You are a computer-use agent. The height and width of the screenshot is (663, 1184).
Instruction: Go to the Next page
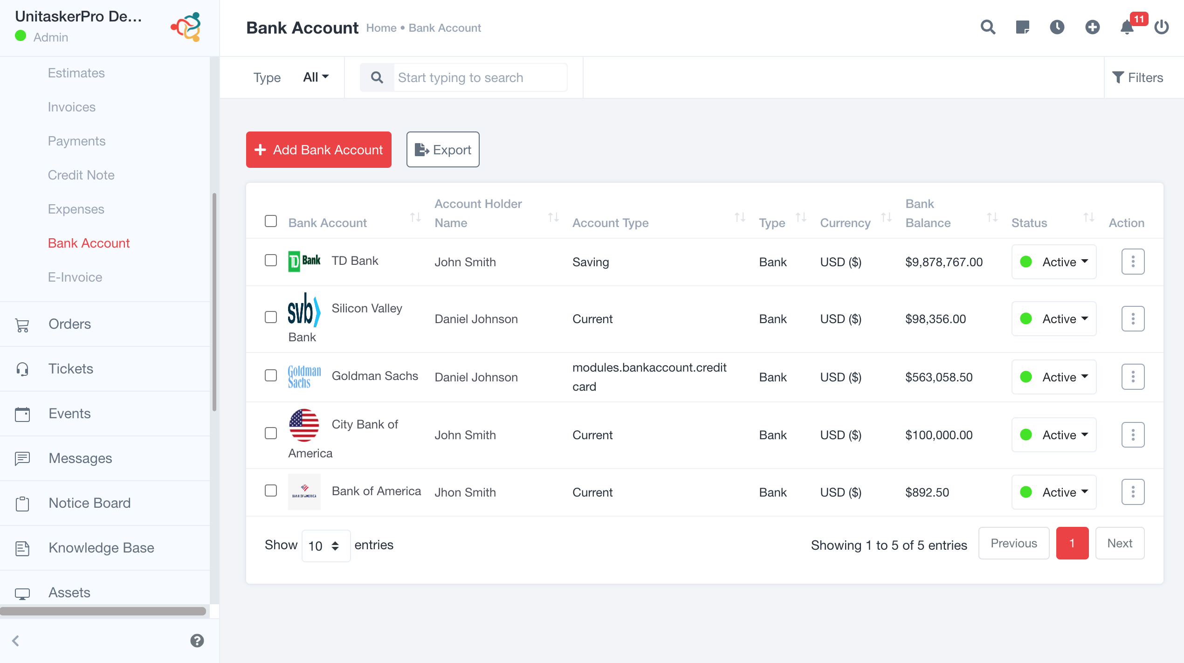coord(1120,543)
